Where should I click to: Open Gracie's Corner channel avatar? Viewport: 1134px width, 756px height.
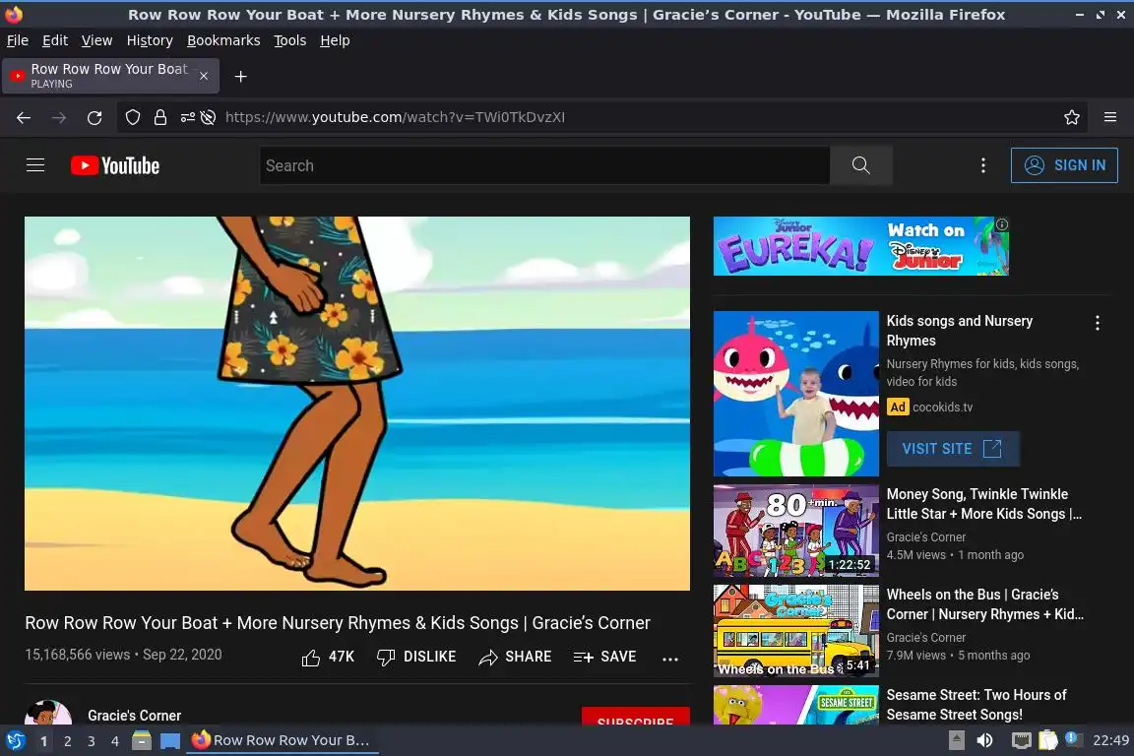47,713
